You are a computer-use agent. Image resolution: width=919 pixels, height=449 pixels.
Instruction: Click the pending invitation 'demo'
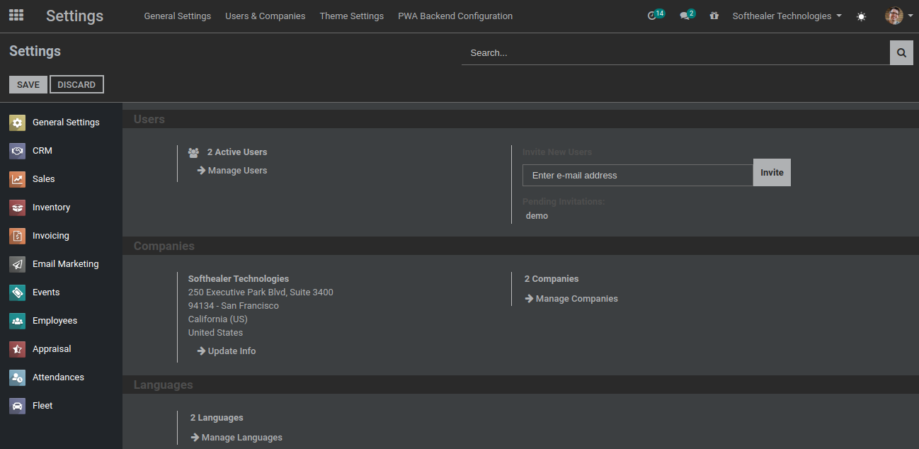(537, 216)
